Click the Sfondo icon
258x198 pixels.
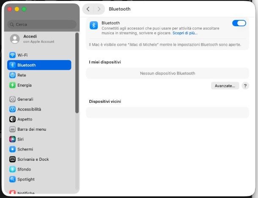(x=12, y=169)
